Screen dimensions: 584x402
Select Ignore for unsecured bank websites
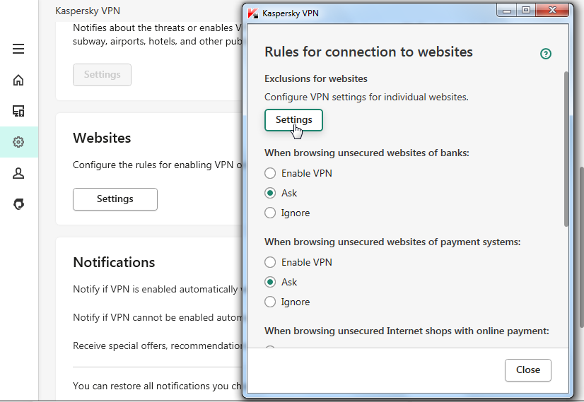tap(270, 213)
